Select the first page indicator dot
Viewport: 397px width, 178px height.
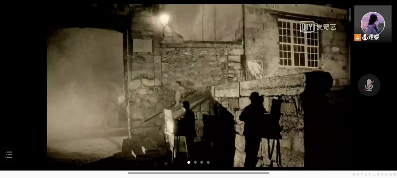[x=189, y=162]
